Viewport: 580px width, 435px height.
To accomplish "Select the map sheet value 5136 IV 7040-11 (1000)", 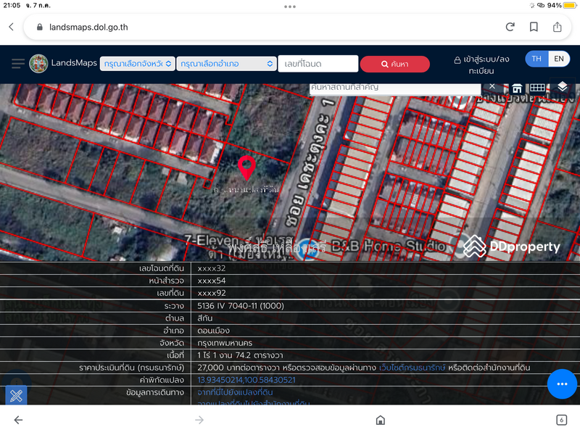I will coord(241,306).
